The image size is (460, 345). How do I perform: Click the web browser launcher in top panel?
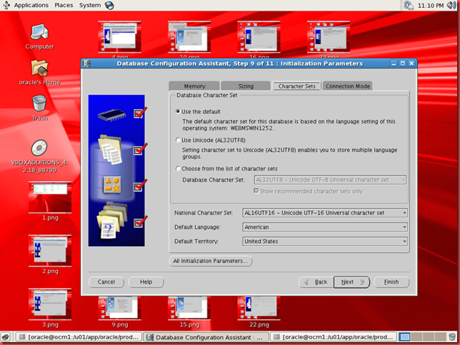pyautogui.click(x=109, y=5)
